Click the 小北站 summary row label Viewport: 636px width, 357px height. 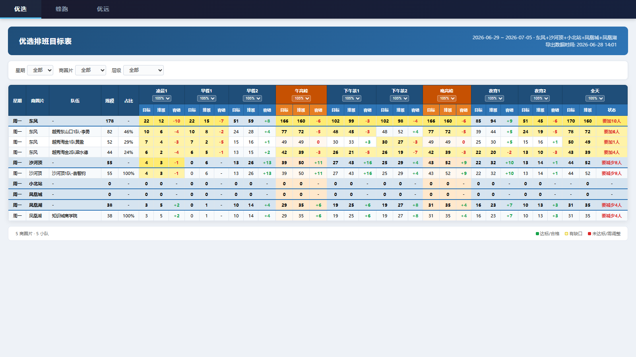[35, 184]
